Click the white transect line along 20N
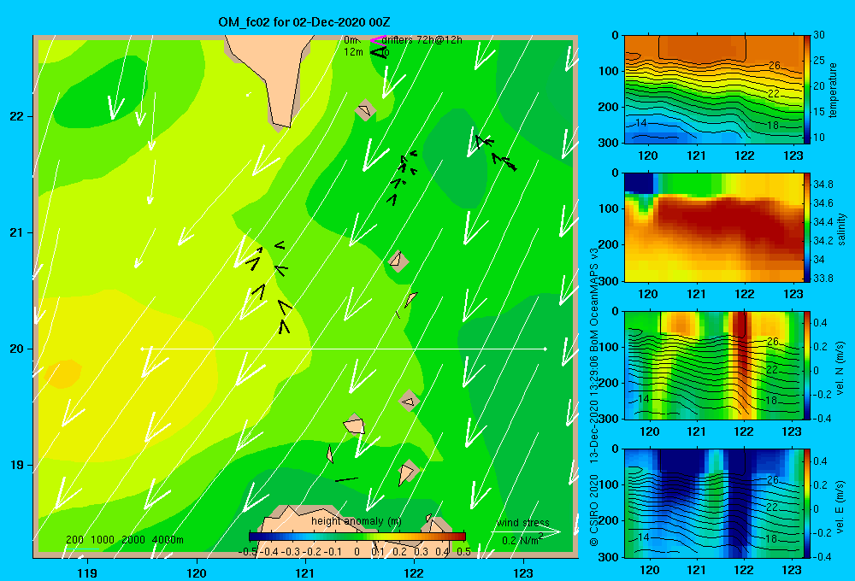The image size is (855, 581). pos(344,349)
